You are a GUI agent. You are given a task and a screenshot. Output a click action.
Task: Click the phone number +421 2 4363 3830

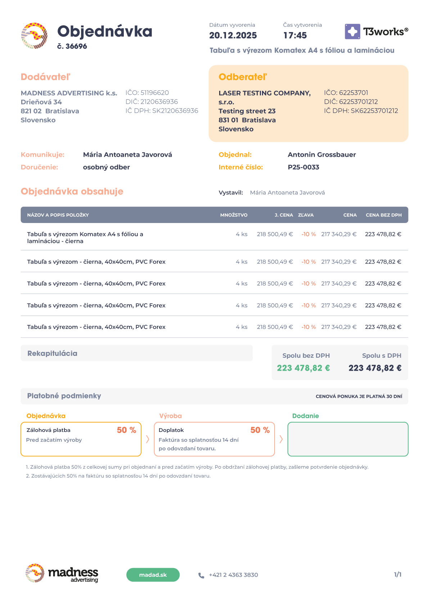tap(233, 575)
